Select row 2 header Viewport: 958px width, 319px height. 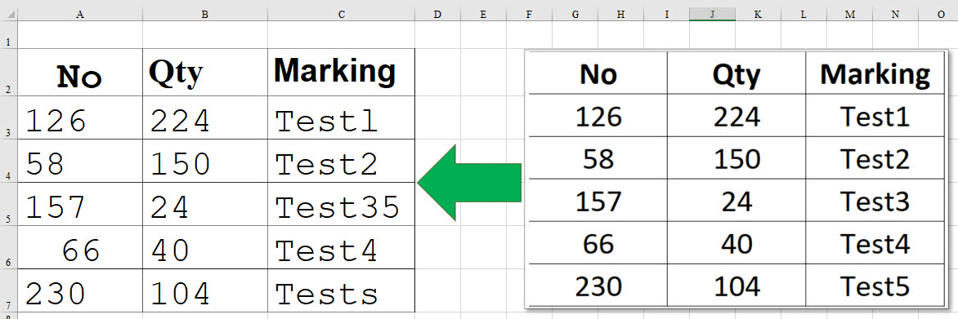coord(8,73)
